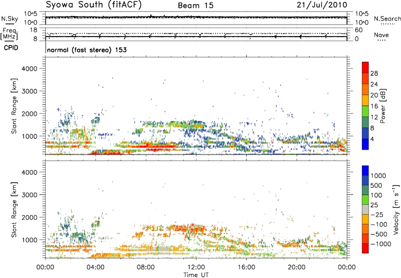Click the date '21/Jul/2010'
The width and height of the screenshot is (401, 278).
click(322, 5)
